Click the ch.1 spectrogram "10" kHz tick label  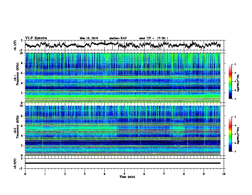(21, 53)
